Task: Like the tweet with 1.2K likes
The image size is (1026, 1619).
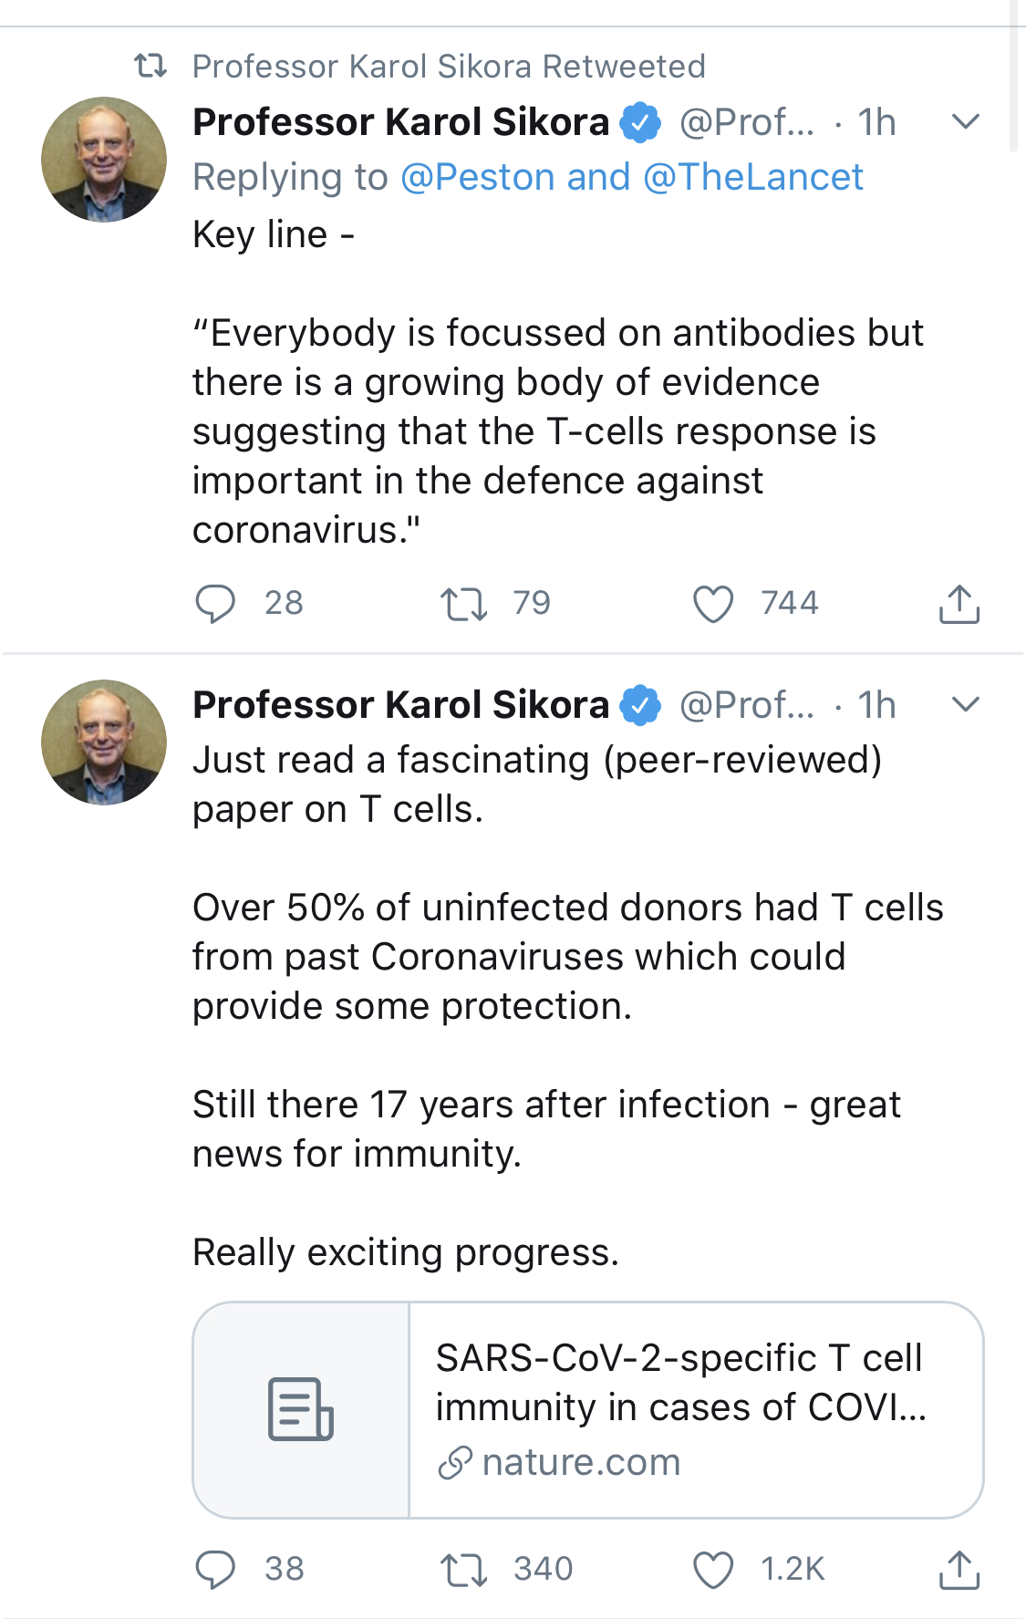Action: [713, 1570]
